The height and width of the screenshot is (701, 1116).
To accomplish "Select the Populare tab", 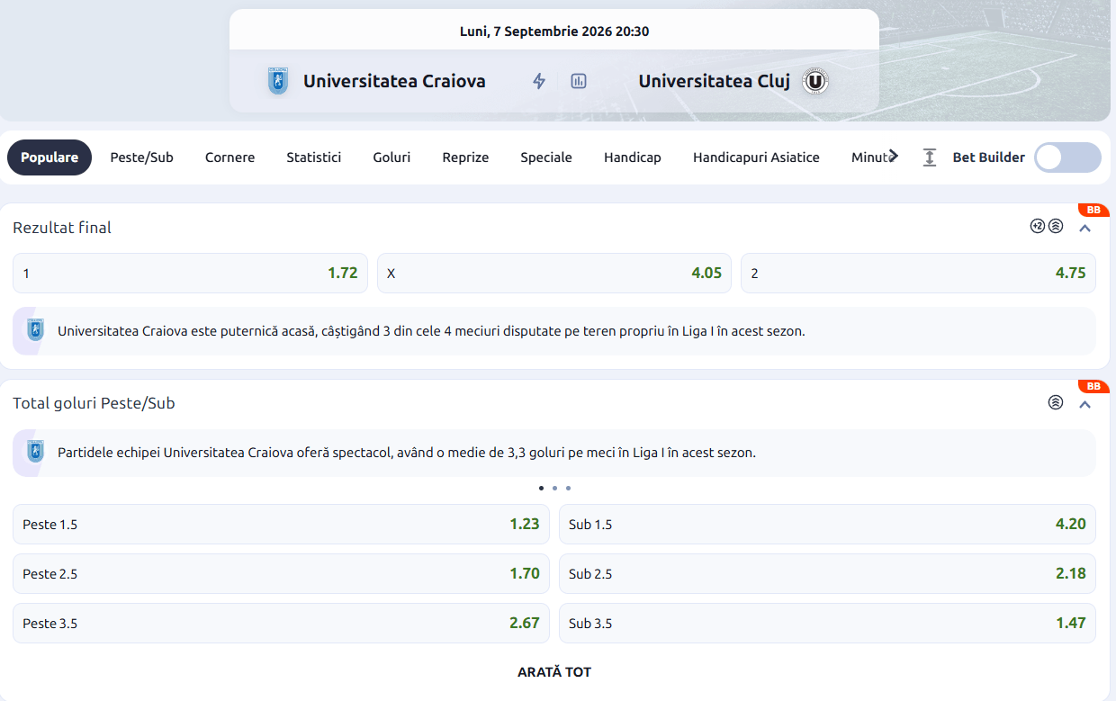I will click(49, 157).
